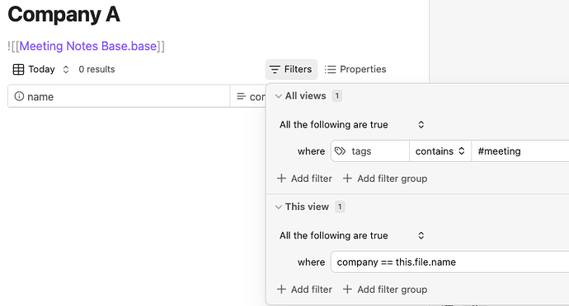Click the tags icon in the filter property
Screen dimensions: 569x306
(340, 151)
